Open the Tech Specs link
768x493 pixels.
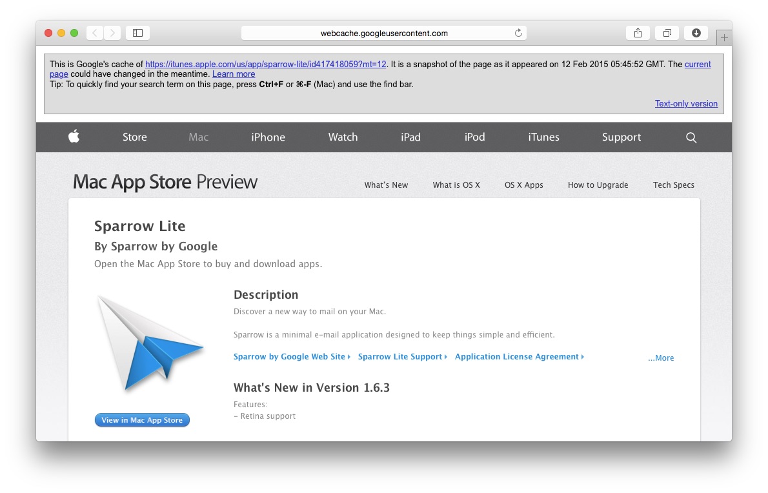(674, 185)
